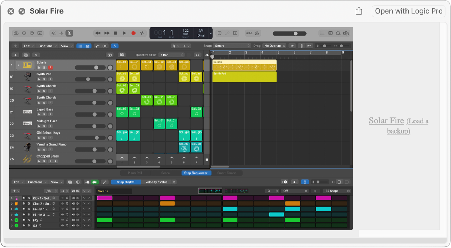Toggle the Cycle loop button
The image size is (451, 248).
coord(142,33)
